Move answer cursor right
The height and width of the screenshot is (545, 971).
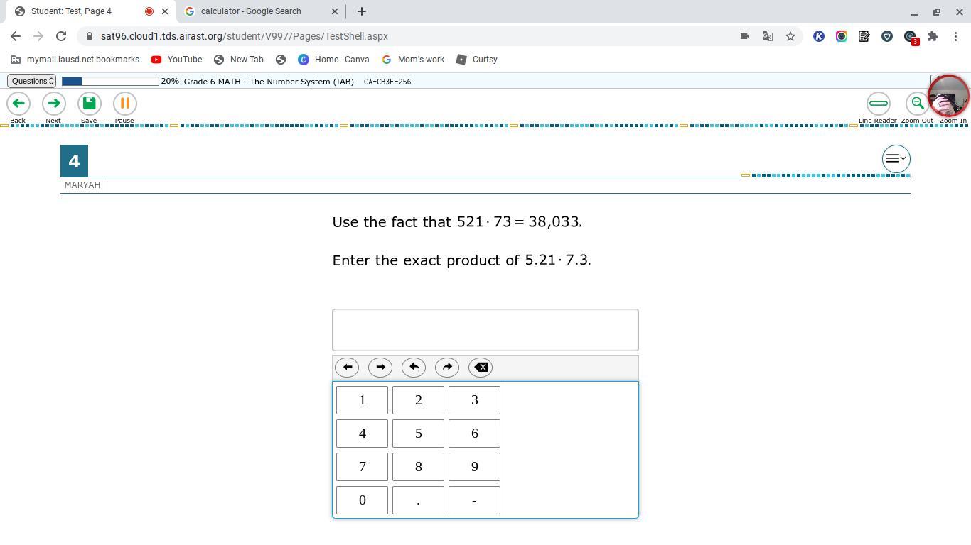tap(380, 367)
